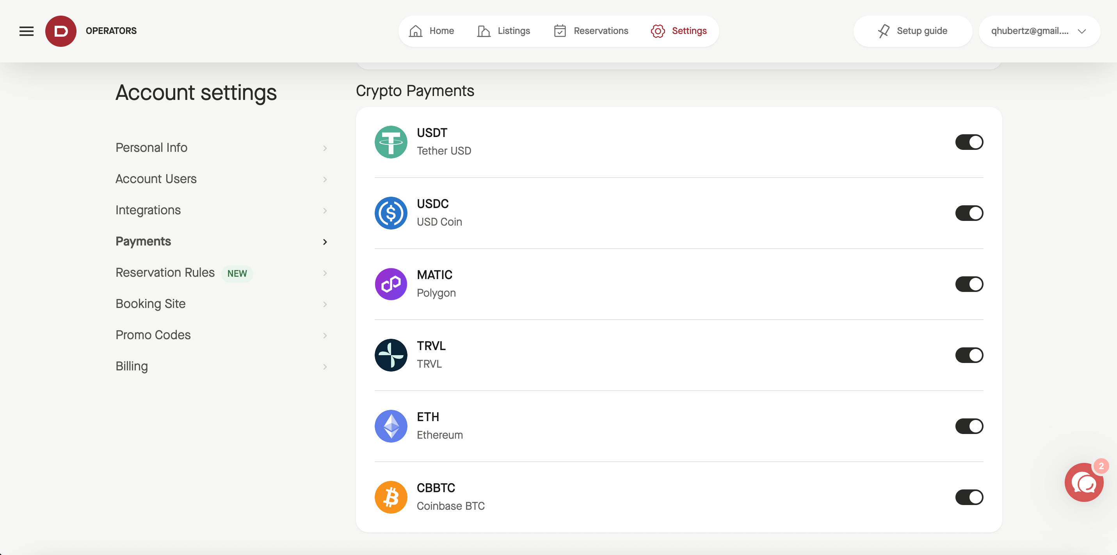Open Personal Info settings

pyautogui.click(x=221, y=148)
